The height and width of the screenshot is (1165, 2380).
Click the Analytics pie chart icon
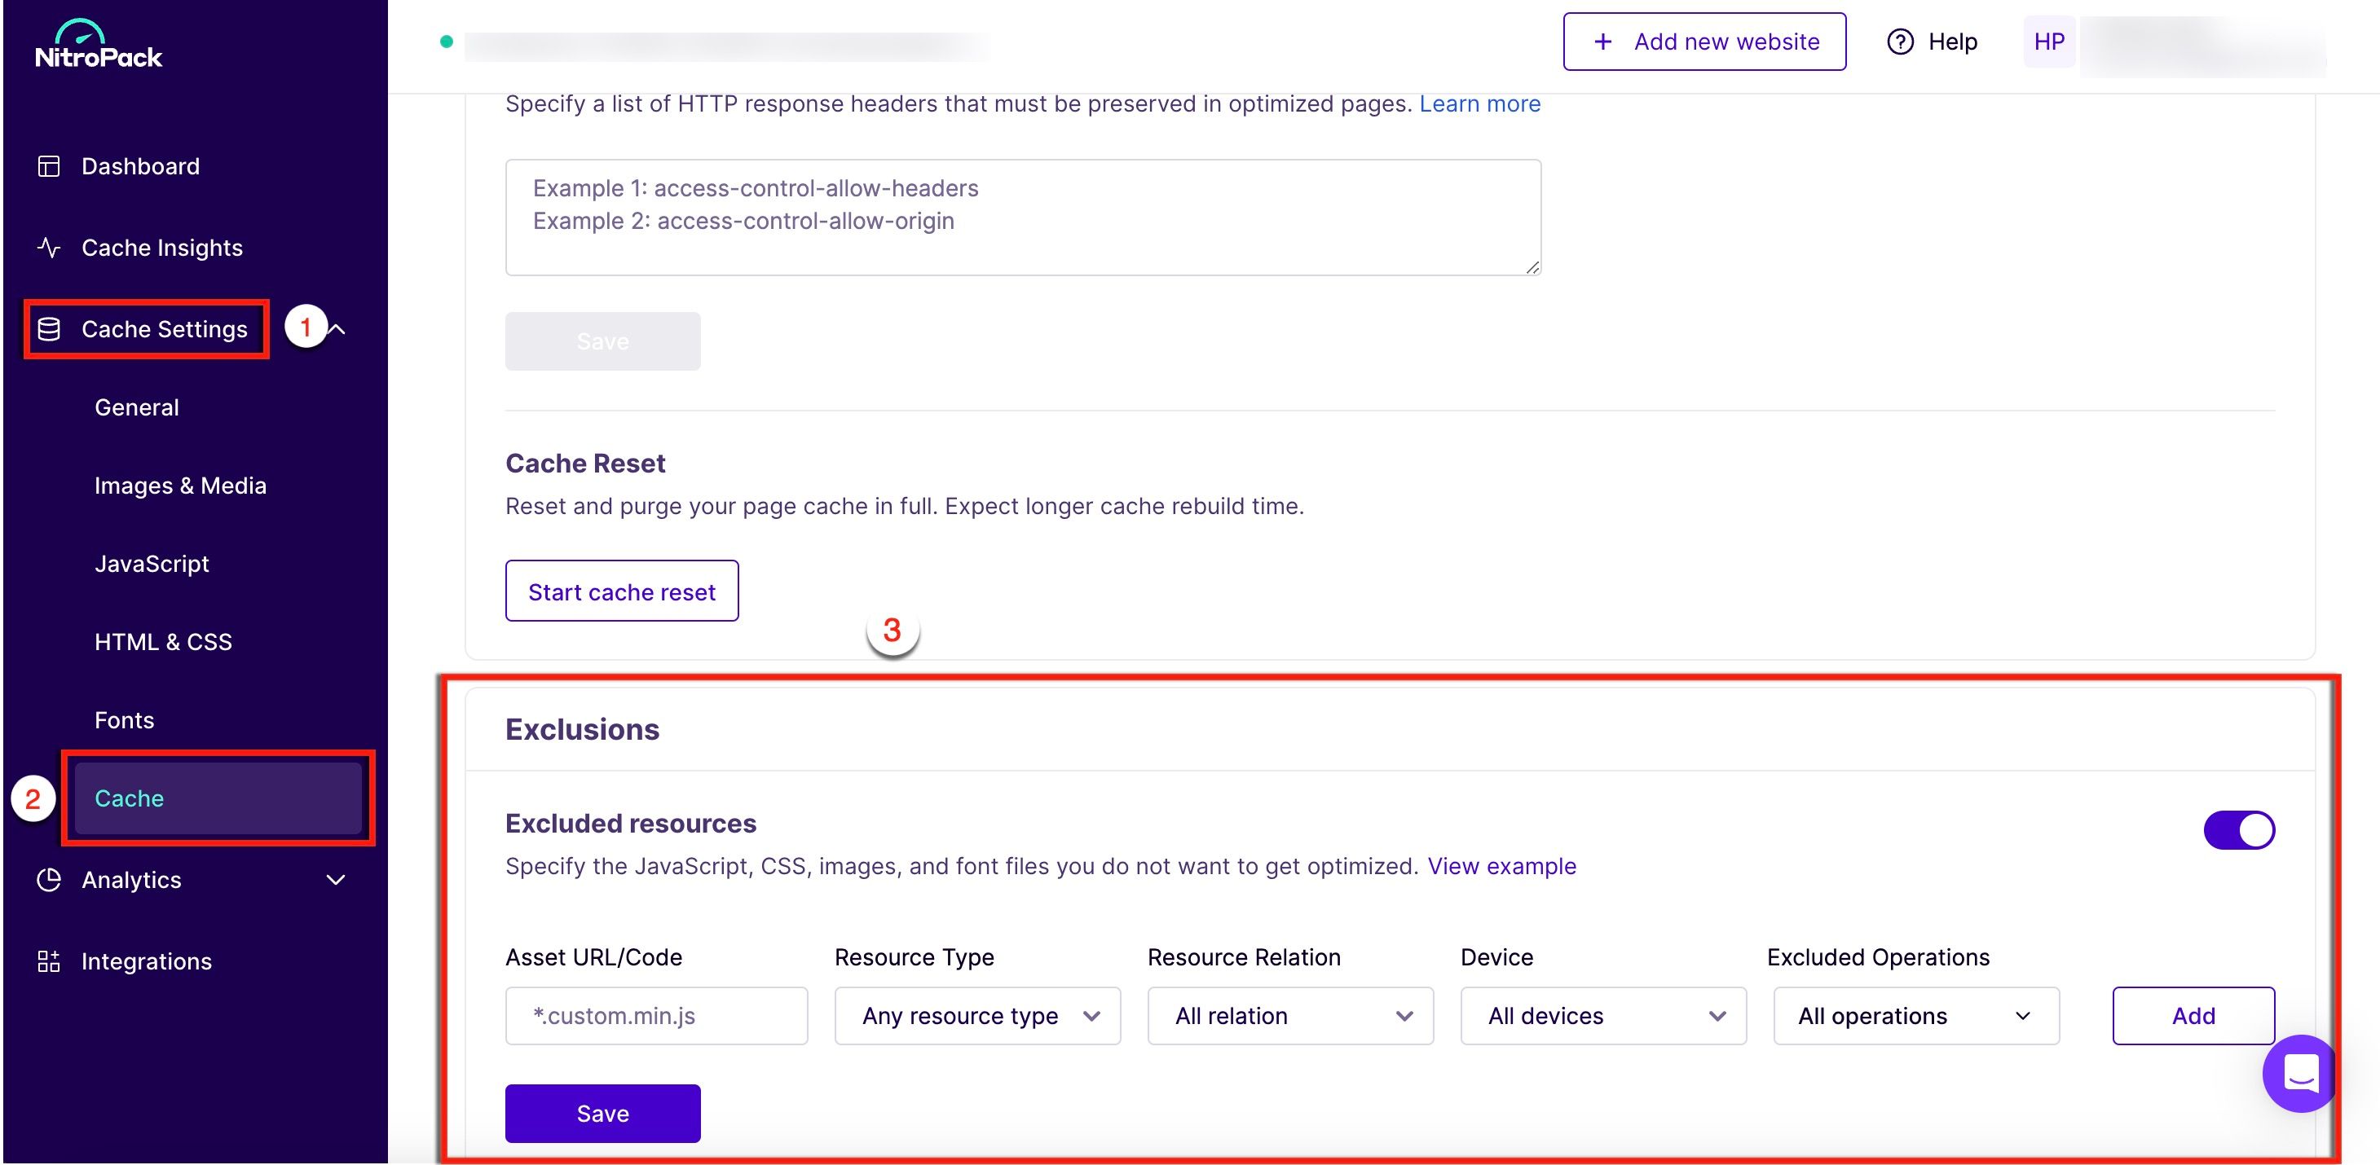click(x=48, y=880)
